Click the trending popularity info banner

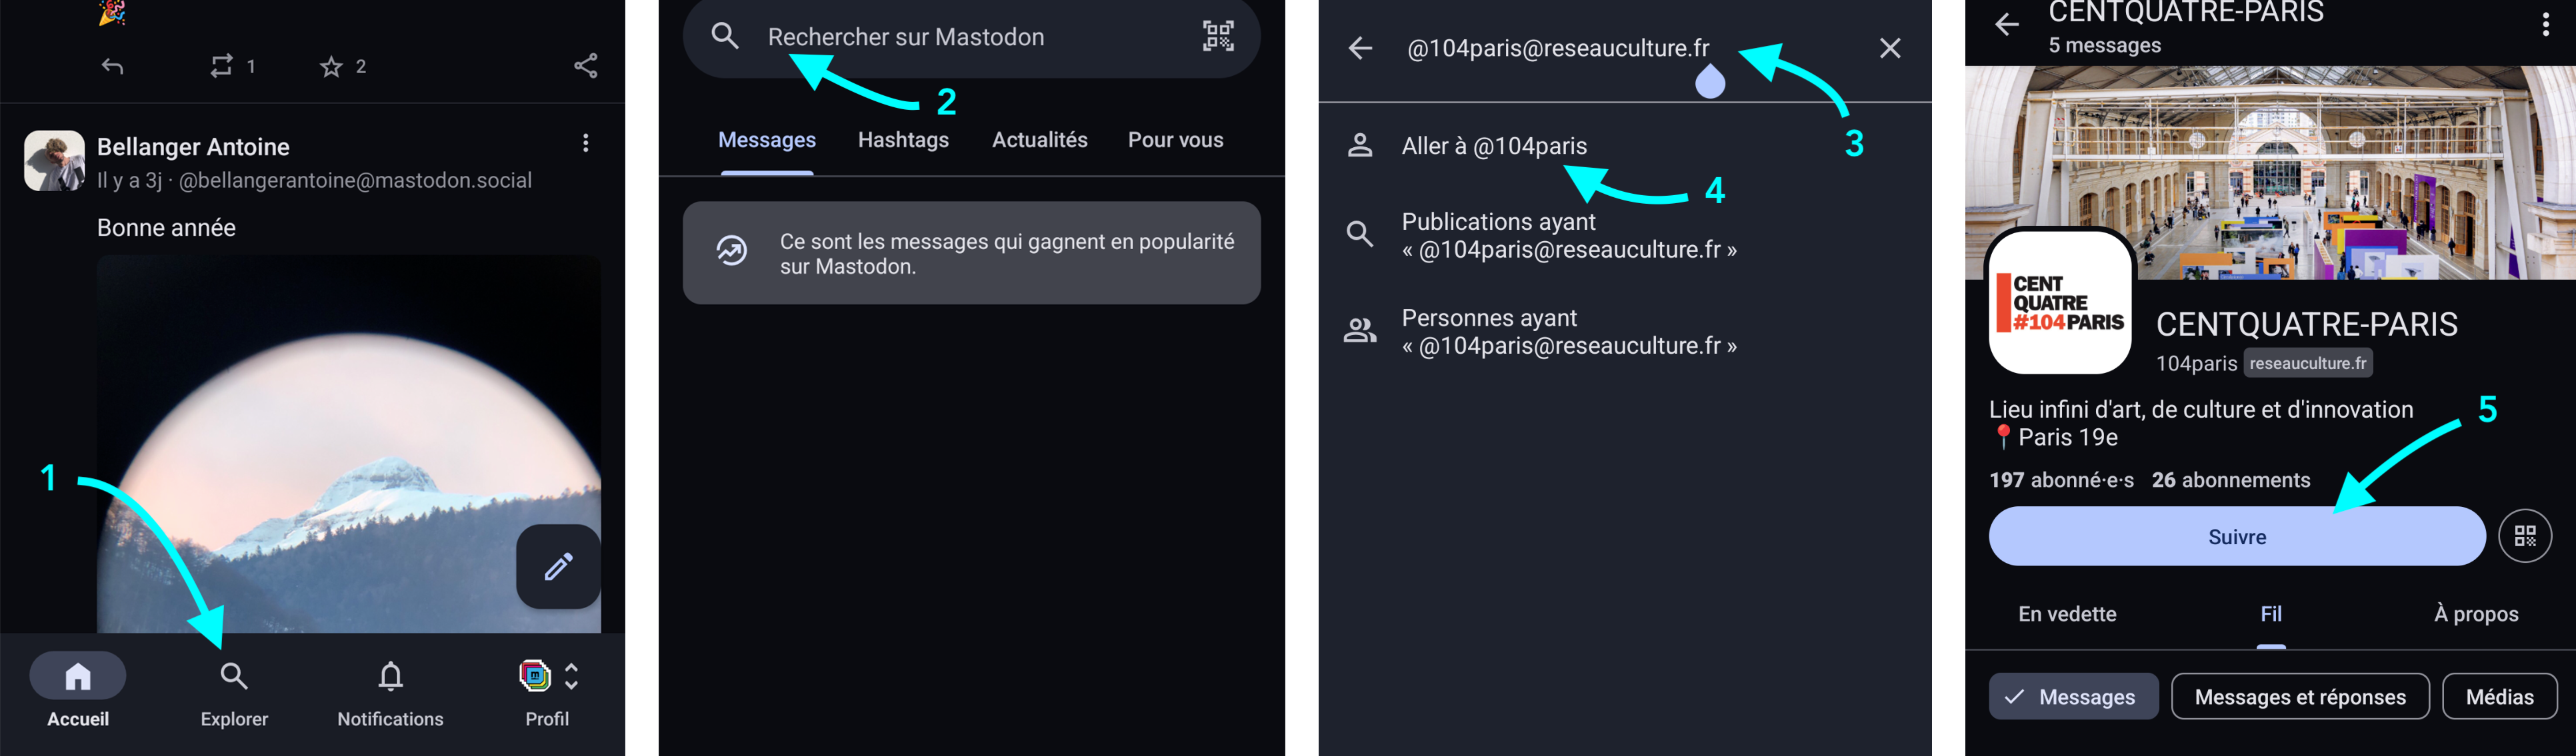point(971,254)
